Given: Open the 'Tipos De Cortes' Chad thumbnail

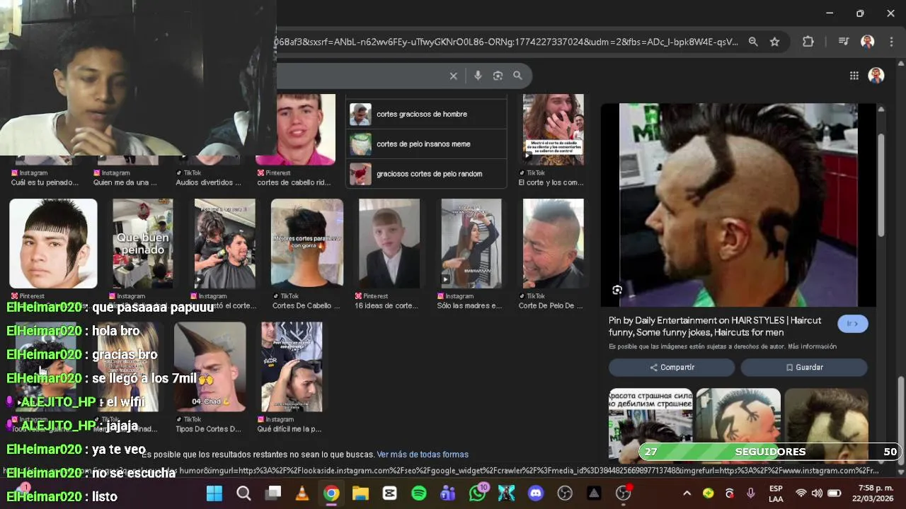Looking at the screenshot, I should pyautogui.click(x=210, y=367).
